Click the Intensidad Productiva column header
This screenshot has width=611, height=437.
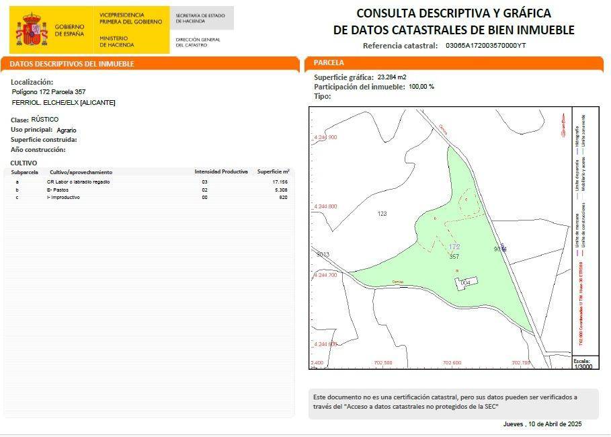[220, 172]
